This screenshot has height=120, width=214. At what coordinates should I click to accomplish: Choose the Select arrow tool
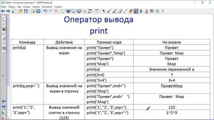coord(104,11)
